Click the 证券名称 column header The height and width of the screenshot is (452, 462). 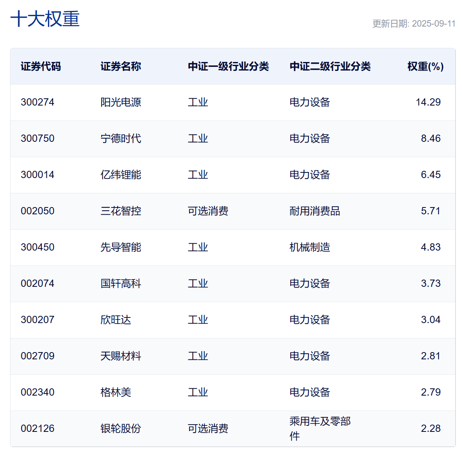coord(121,66)
